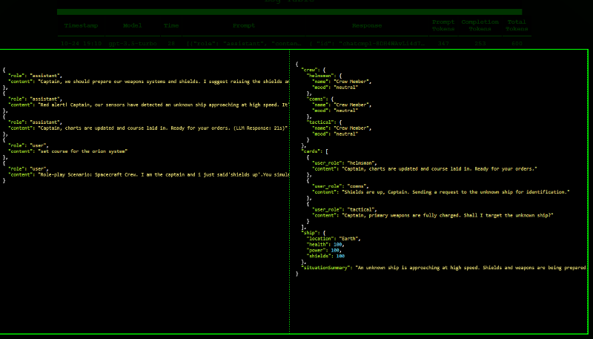Click the card content 'Ready for your orders.' line
This screenshot has width=593, height=339.
[x=424, y=168]
